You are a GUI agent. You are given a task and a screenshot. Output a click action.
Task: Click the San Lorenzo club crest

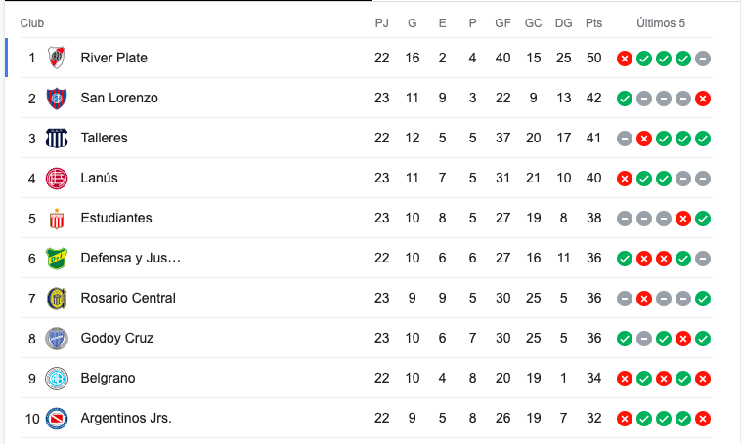[57, 99]
